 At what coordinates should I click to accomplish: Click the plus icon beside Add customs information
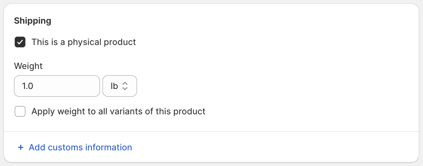[x=21, y=147]
